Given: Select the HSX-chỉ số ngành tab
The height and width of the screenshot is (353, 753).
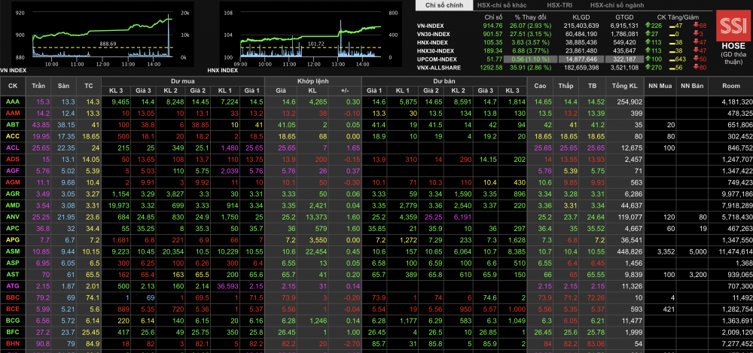Looking at the screenshot, I should pos(618,5).
